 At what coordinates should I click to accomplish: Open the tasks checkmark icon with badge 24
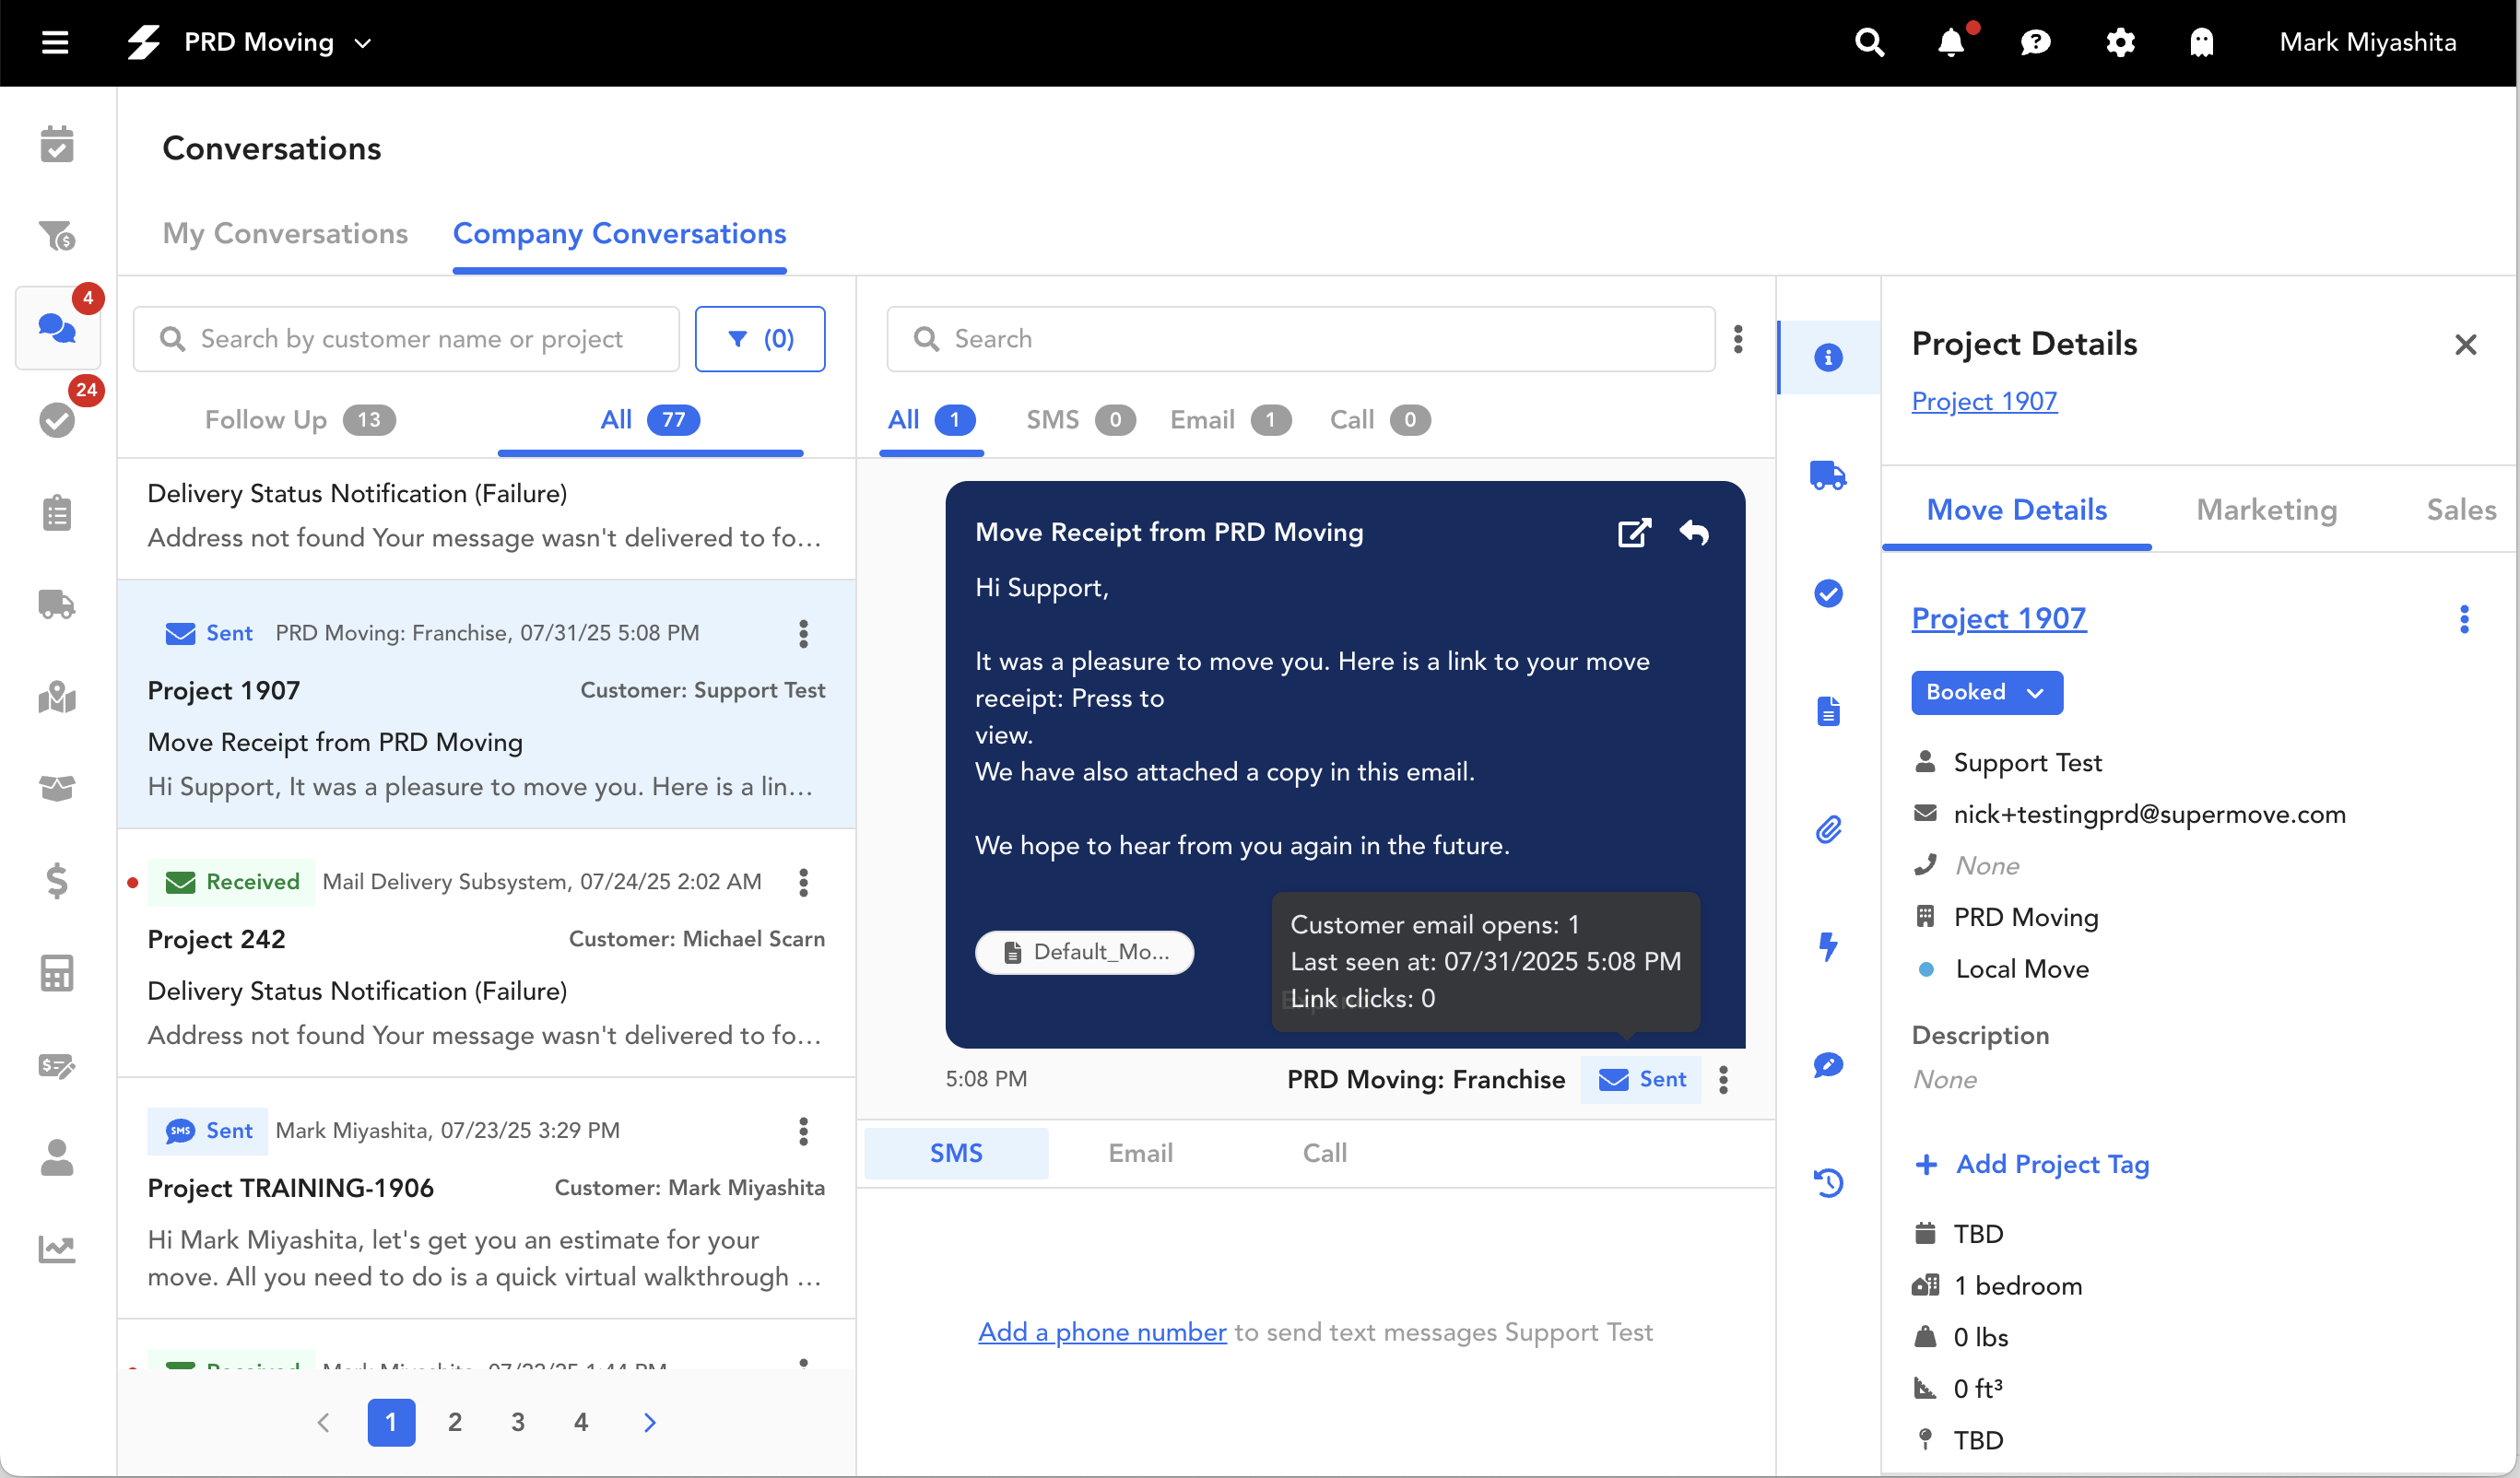tap(57, 419)
